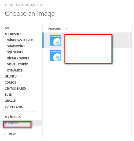This screenshot has width=134, height=141.
Task: Select the first Windows disk icon
Action: coord(55,40)
